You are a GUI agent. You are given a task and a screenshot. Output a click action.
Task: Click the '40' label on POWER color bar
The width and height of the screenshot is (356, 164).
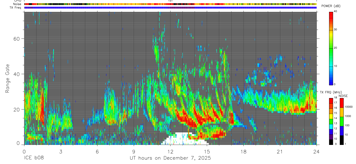tap(336, 11)
